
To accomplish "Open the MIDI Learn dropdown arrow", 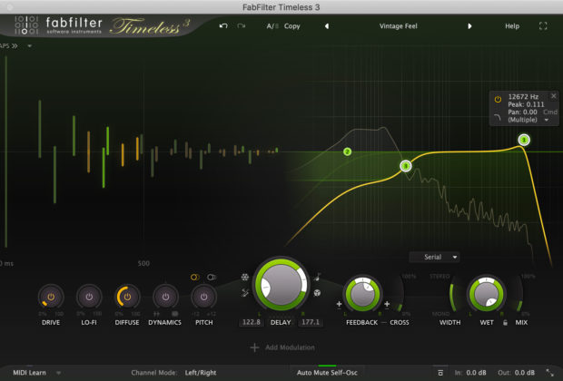I will click(x=58, y=373).
